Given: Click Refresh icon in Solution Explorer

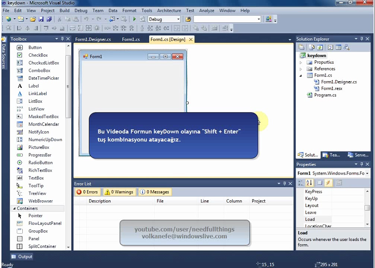Looking at the screenshot, I should (x=320, y=47).
